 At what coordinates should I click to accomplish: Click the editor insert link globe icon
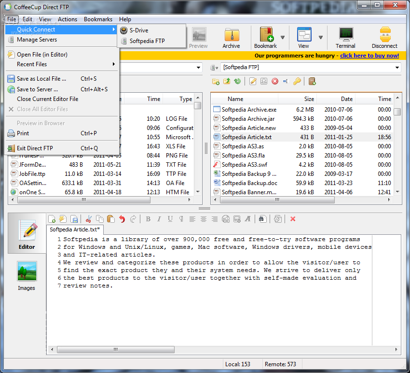coord(226,219)
